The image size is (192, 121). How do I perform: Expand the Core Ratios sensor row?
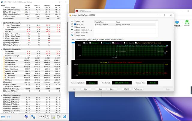[4, 16]
